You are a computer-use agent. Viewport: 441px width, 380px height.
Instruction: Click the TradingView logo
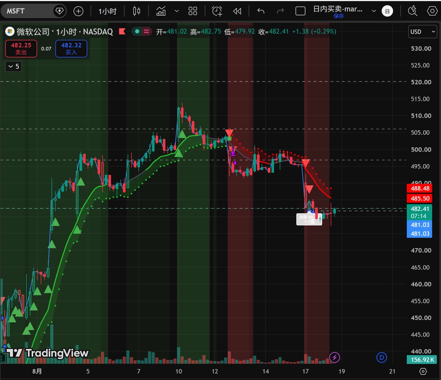47,353
